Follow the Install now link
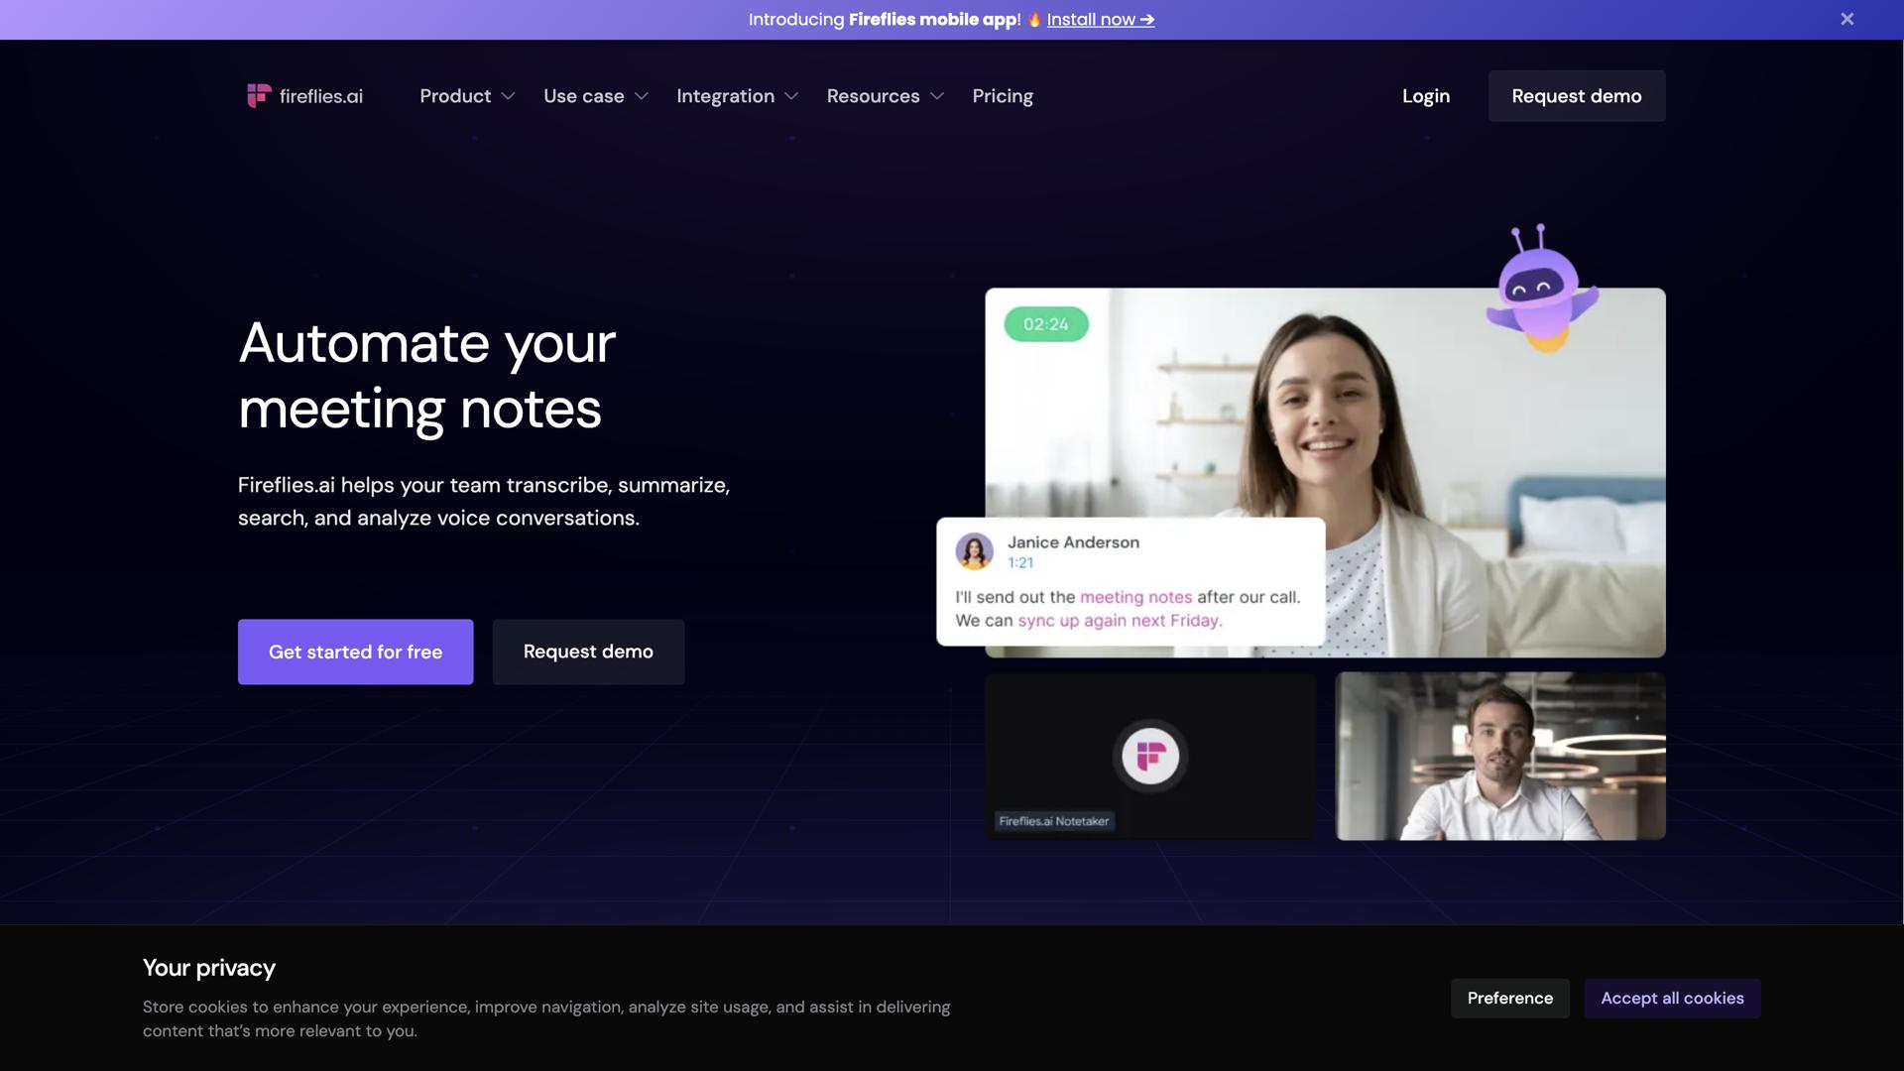The image size is (1904, 1071). (x=1100, y=19)
